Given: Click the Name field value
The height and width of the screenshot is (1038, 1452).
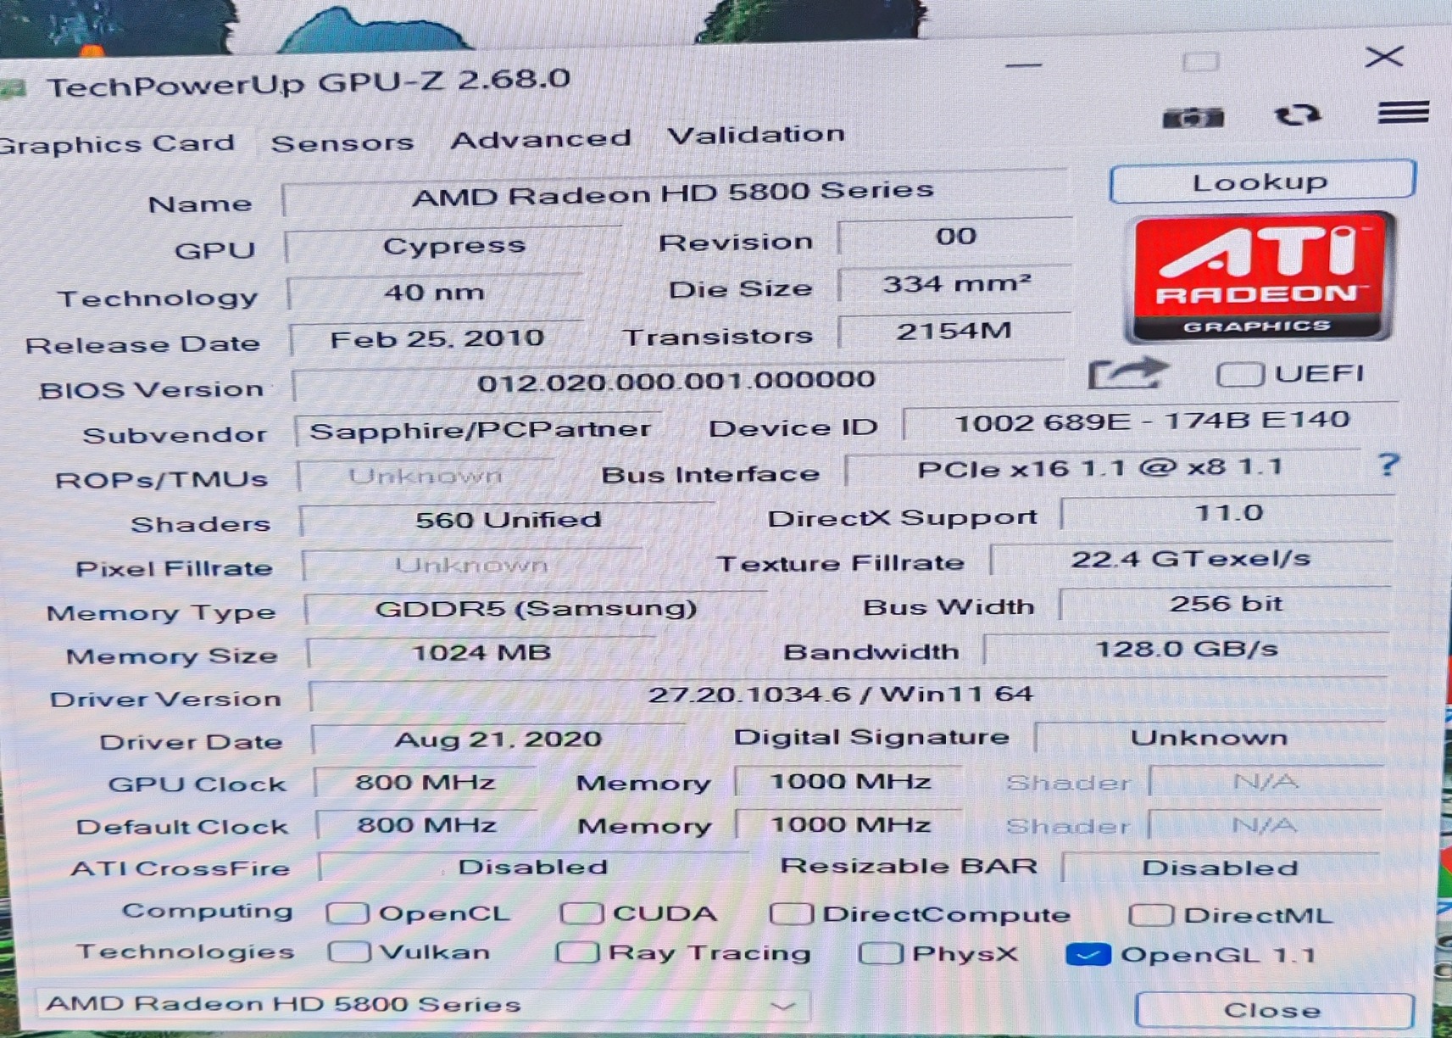Looking at the screenshot, I should point(674,194).
